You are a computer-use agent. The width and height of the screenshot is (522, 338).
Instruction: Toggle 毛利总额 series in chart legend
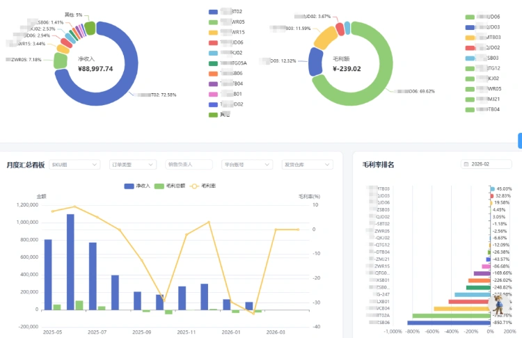pos(167,186)
